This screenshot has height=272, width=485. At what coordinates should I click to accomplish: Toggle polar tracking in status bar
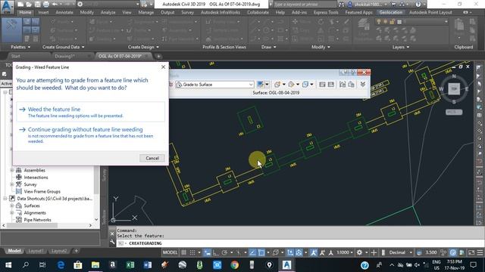click(224, 252)
